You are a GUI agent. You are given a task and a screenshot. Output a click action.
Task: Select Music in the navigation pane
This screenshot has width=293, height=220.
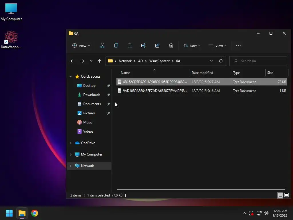tap(88, 122)
